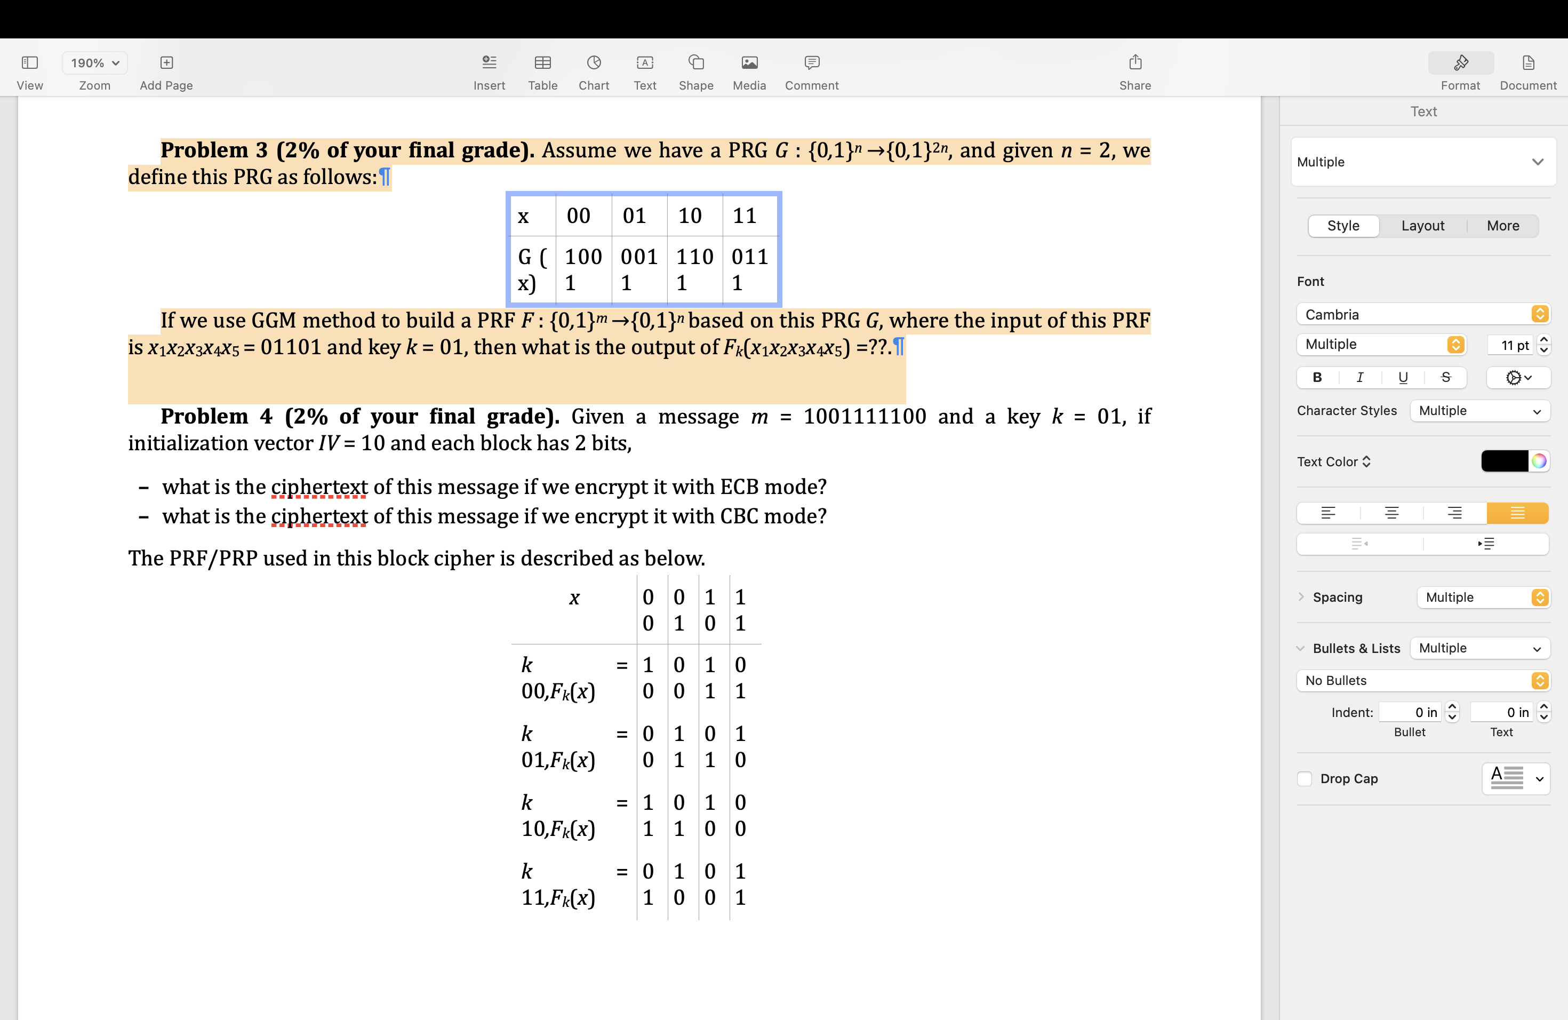Enable the Drop Cap checkbox
The width and height of the screenshot is (1568, 1020).
tap(1305, 778)
